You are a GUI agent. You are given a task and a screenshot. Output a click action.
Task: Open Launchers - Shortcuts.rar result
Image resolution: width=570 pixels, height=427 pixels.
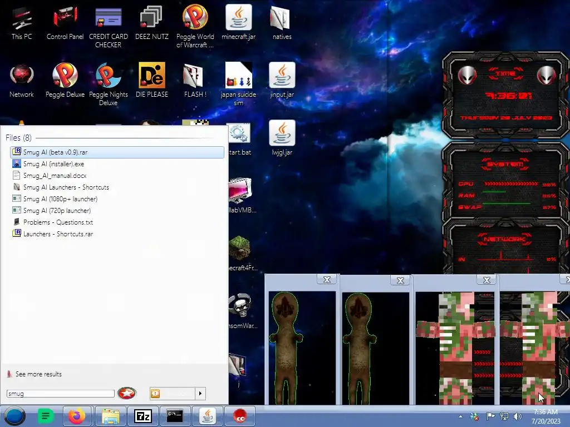click(x=117, y=234)
